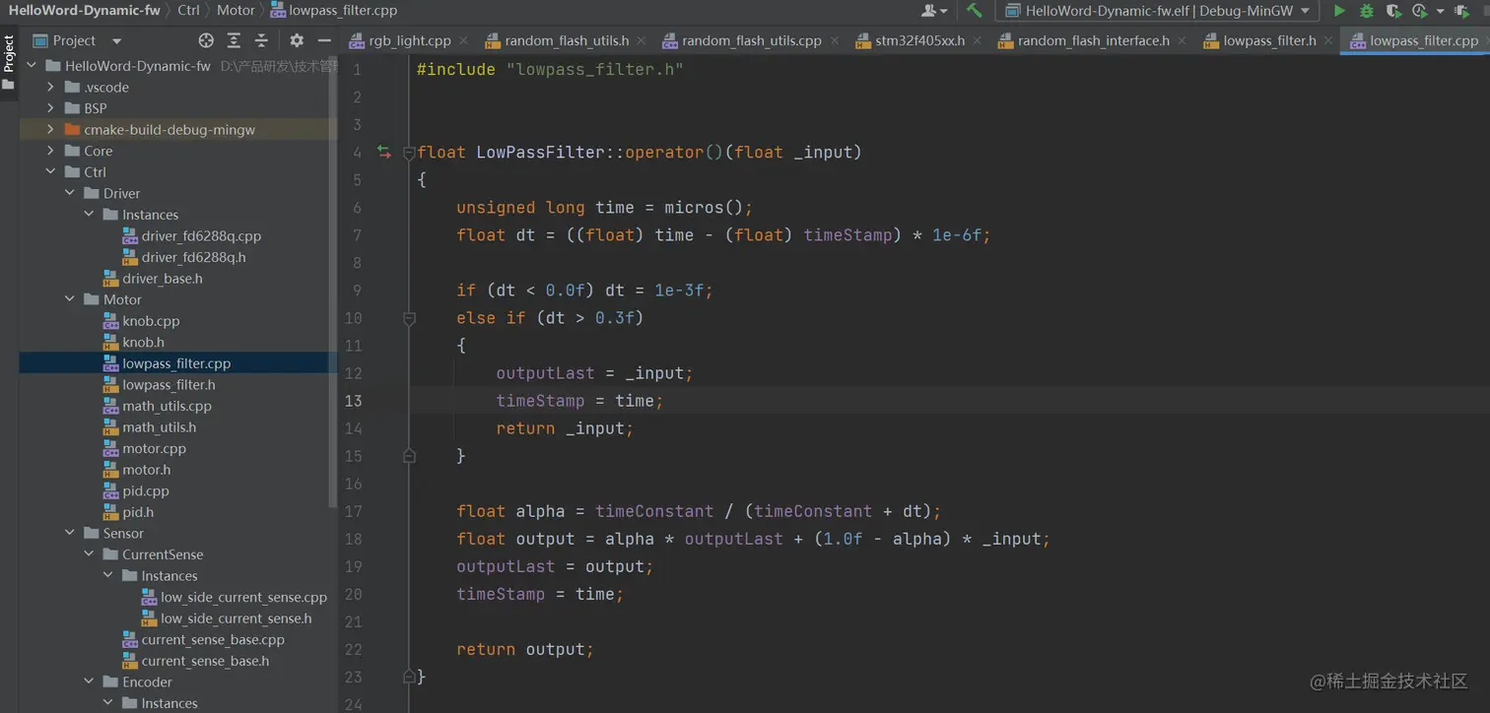Select pid.cpp in the Project tree
The width and height of the screenshot is (1490, 713).
pyautogui.click(x=146, y=490)
